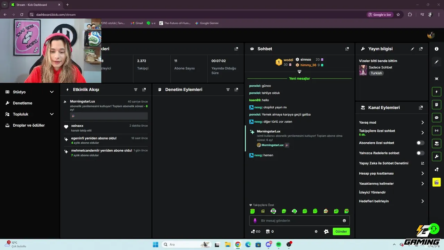Send the message with Gönder
Image resolution: width=444 pixels, height=250 pixels.
341,232
